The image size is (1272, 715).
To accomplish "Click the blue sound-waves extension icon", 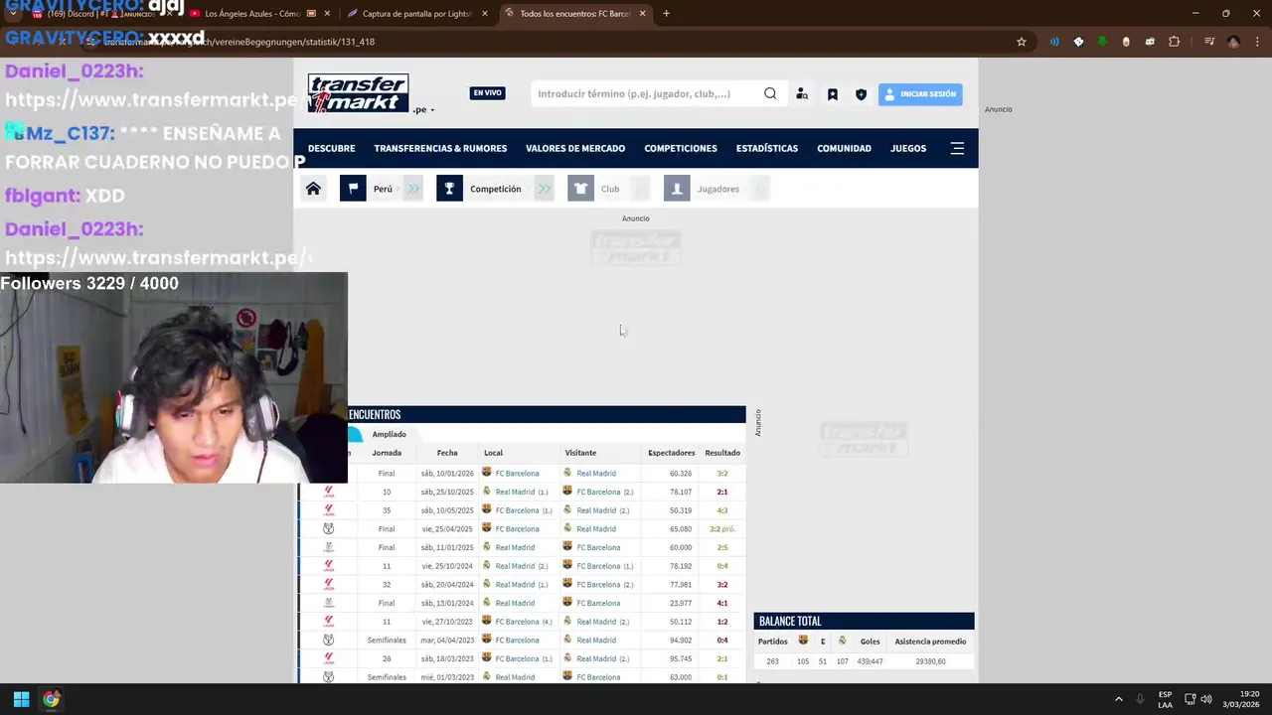I will [x=1054, y=42].
